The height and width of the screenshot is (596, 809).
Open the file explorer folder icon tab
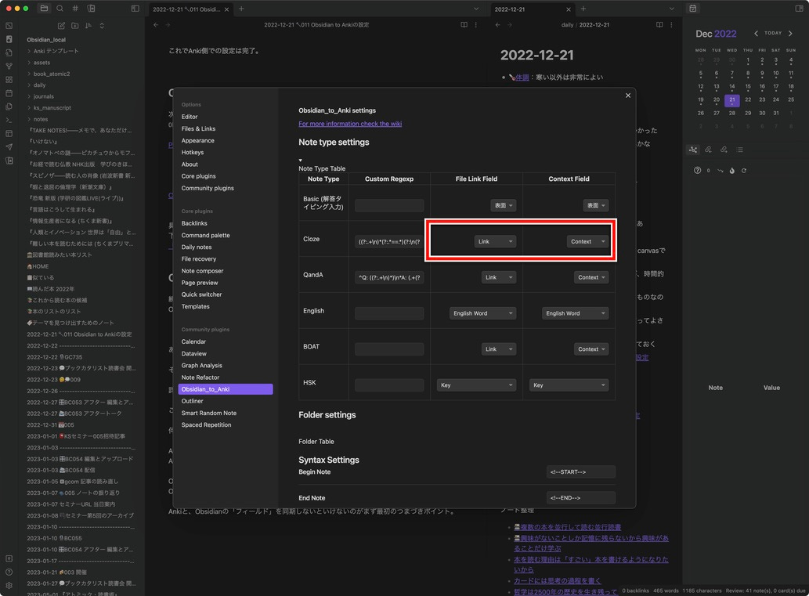(44, 9)
